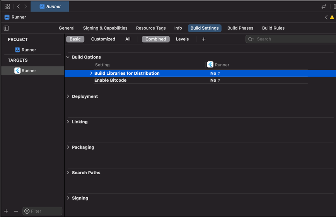Image resolution: width=336 pixels, height=217 pixels.
Task: Select the Enable Bitcode setting row
Action: pyautogui.click(x=201, y=80)
